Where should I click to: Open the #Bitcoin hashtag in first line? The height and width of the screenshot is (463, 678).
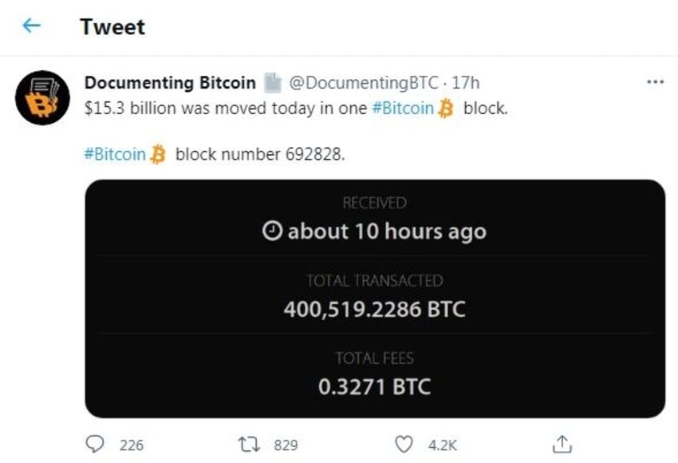point(403,109)
